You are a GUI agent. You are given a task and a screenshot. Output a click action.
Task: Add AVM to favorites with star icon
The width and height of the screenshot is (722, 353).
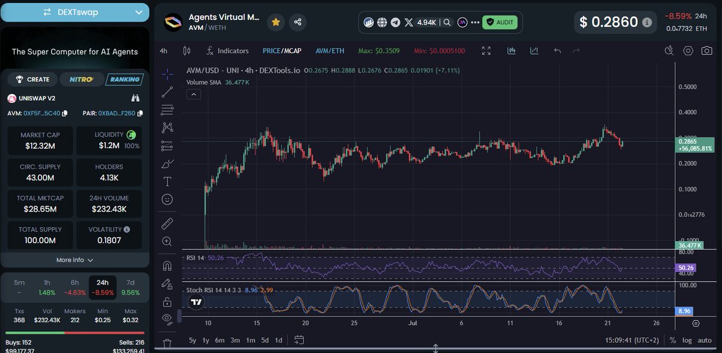[276, 22]
